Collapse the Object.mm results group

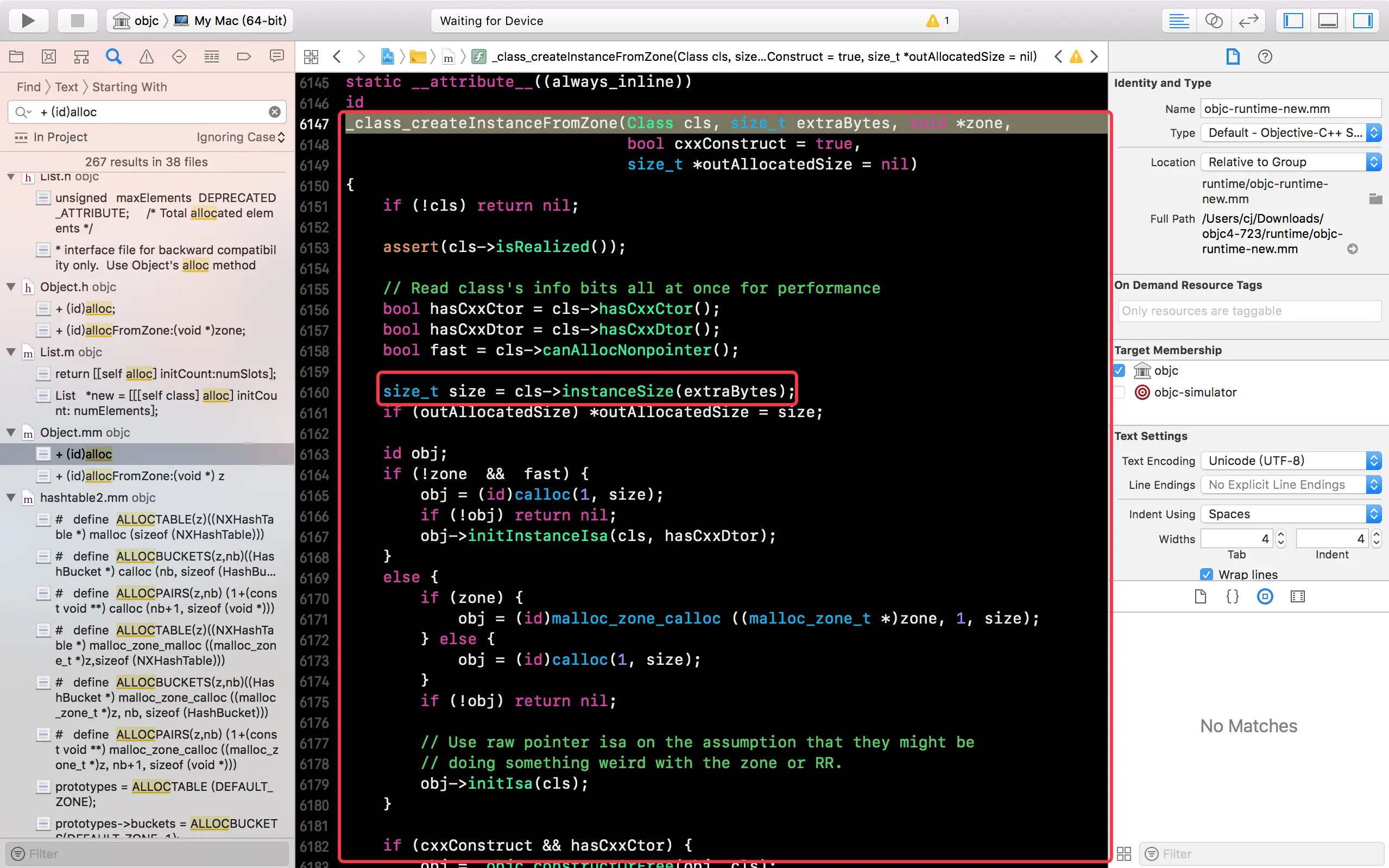tap(11, 432)
